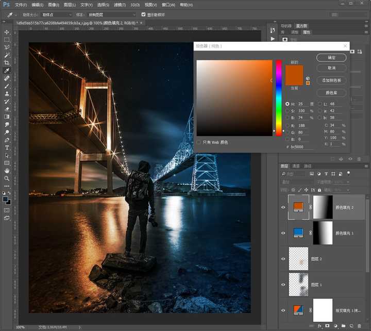The height and width of the screenshot is (331, 371).
Task: Open the 文件 (File) menu
Action: [x=21, y=5]
